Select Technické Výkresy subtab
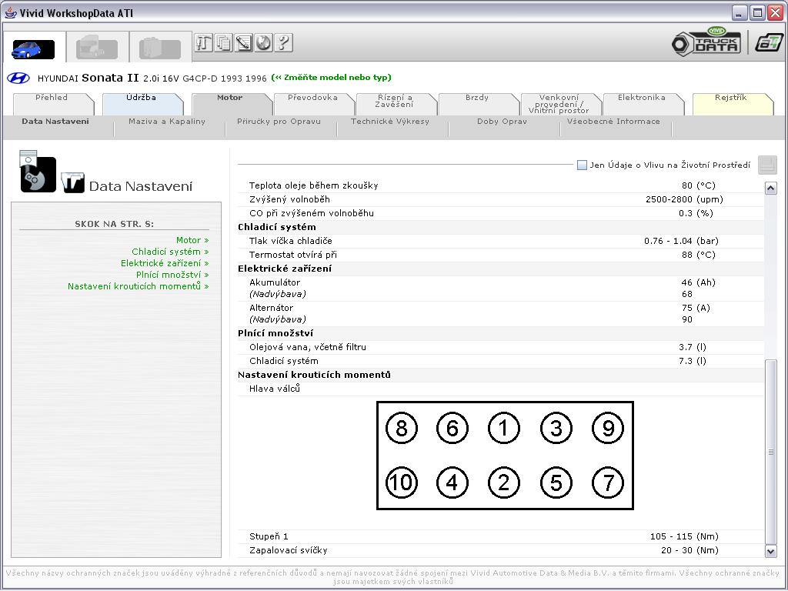 (390, 121)
